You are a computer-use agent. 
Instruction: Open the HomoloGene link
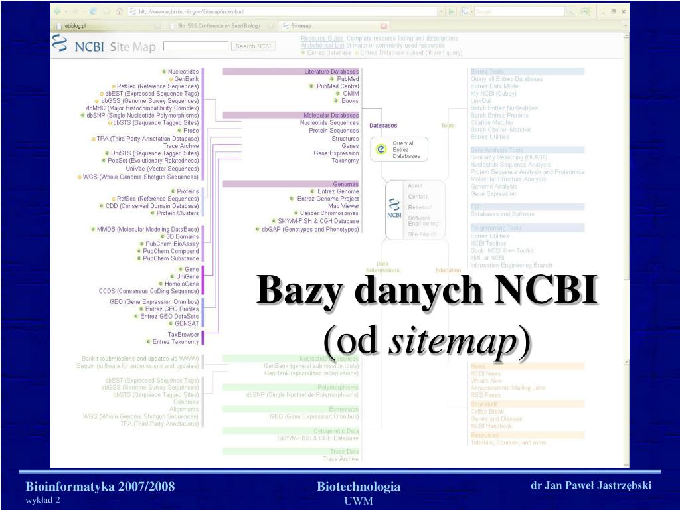click(x=181, y=284)
